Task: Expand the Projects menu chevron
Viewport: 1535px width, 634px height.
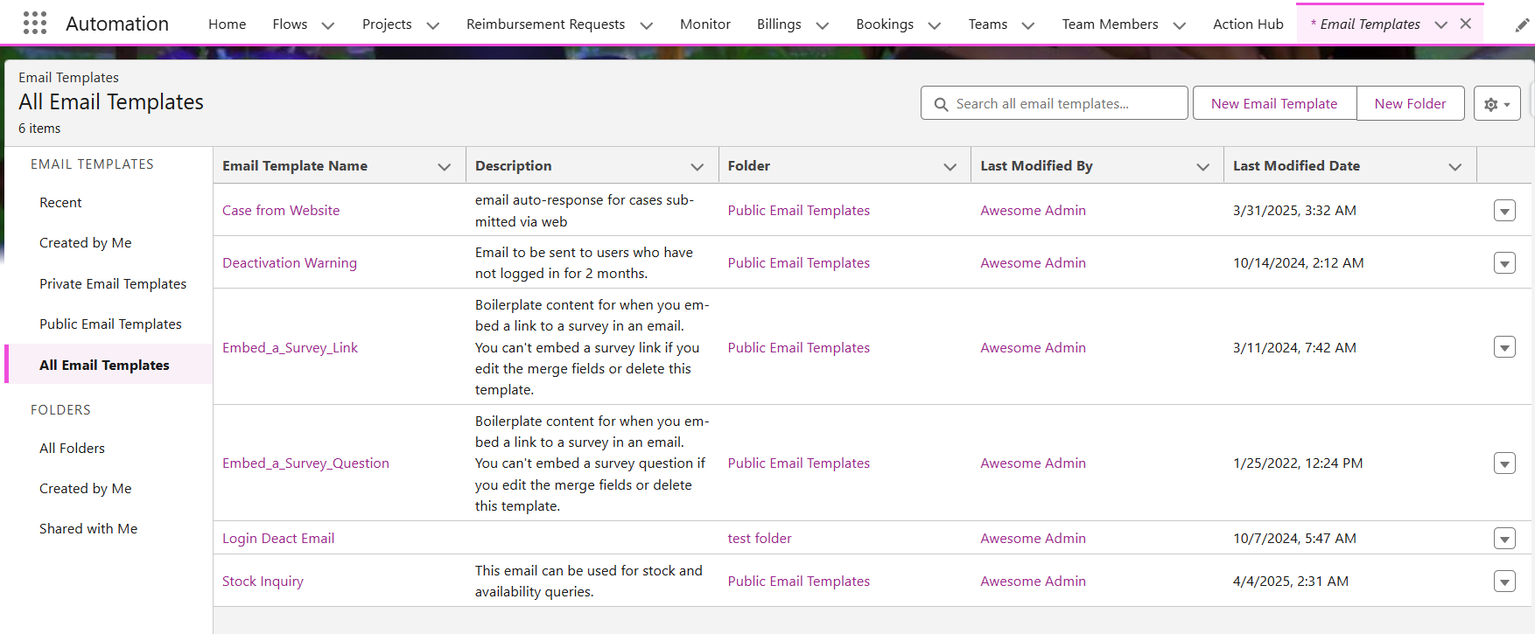Action: (432, 25)
